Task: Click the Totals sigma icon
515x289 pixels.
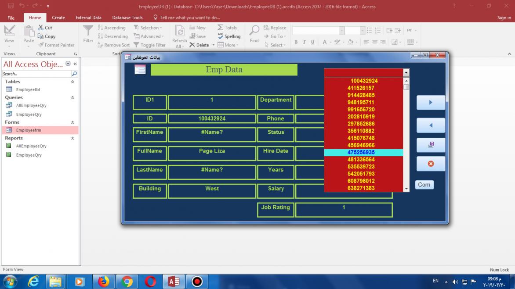Action: click(x=227, y=28)
